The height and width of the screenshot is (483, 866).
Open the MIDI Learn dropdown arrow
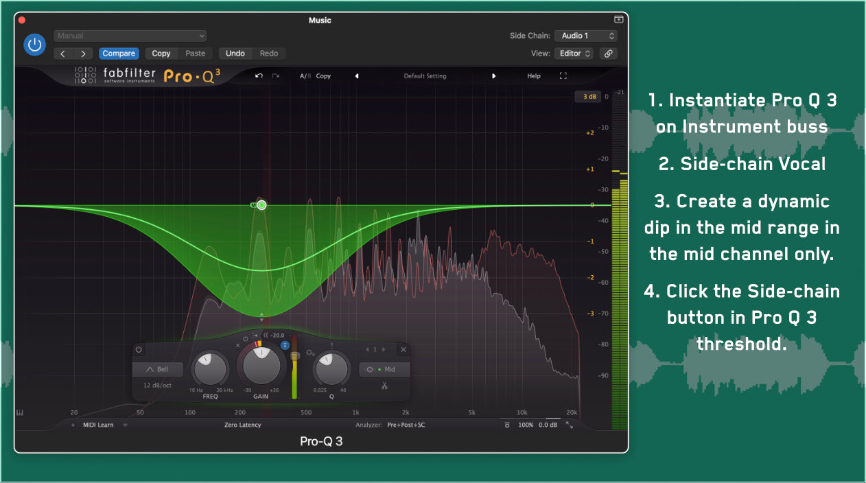tap(125, 425)
